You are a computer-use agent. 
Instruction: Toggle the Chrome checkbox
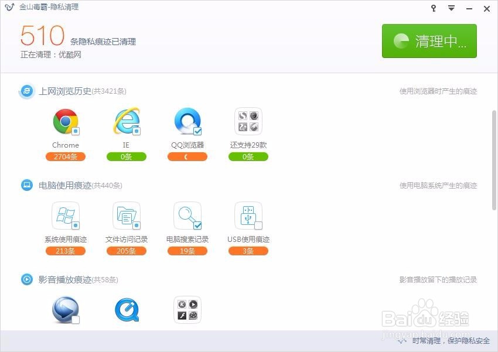coord(76,131)
